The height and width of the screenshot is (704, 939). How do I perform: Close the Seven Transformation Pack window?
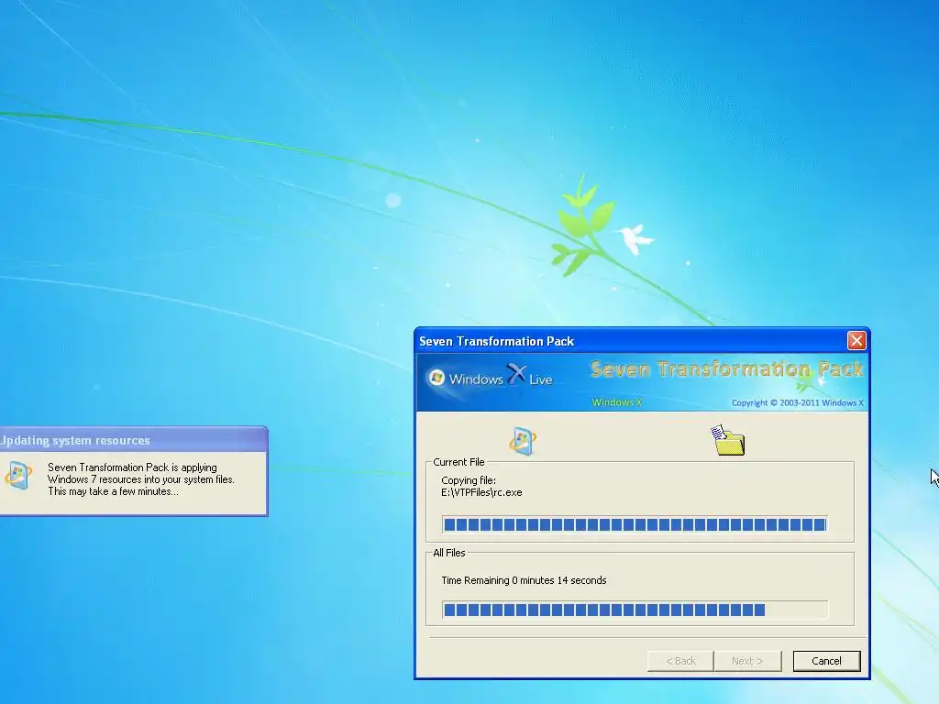point(856,341)
